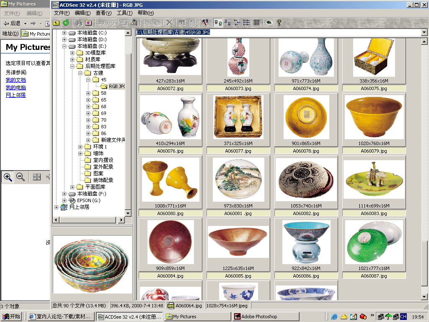Click the zoom out magnifier in My Pictures

(x=21, y=177)
